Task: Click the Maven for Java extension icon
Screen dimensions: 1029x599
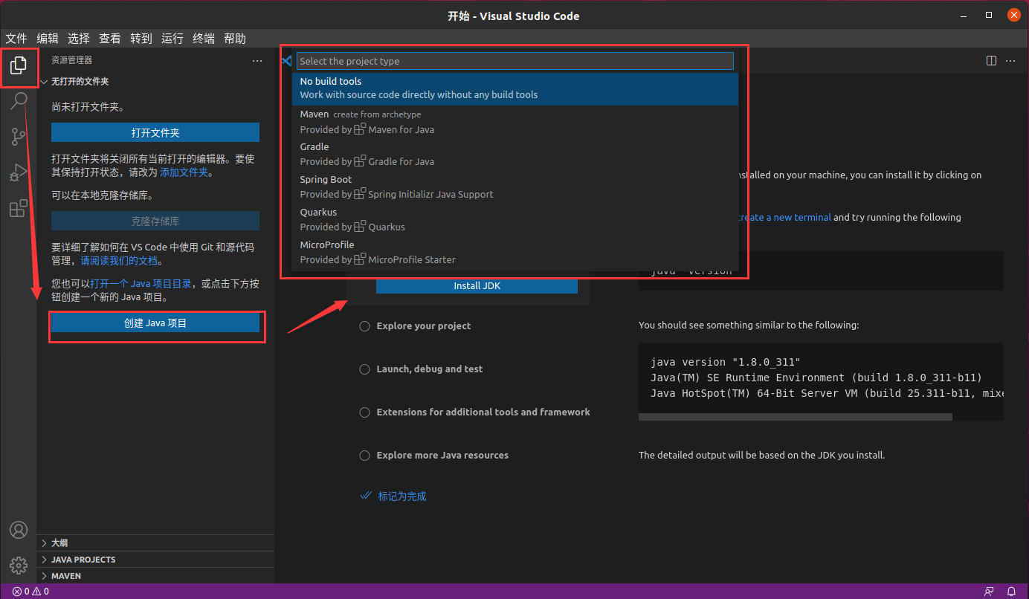Action: tap(360, 129)
